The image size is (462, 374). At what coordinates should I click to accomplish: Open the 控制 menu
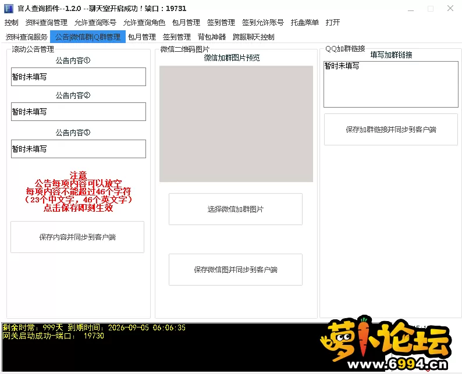click(x=11, y=22)
